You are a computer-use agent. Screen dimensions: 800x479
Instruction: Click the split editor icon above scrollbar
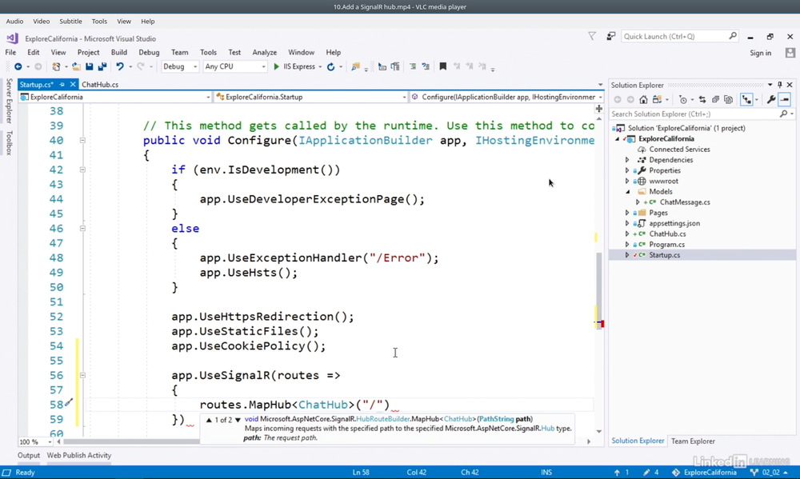(x=599, y=108)
